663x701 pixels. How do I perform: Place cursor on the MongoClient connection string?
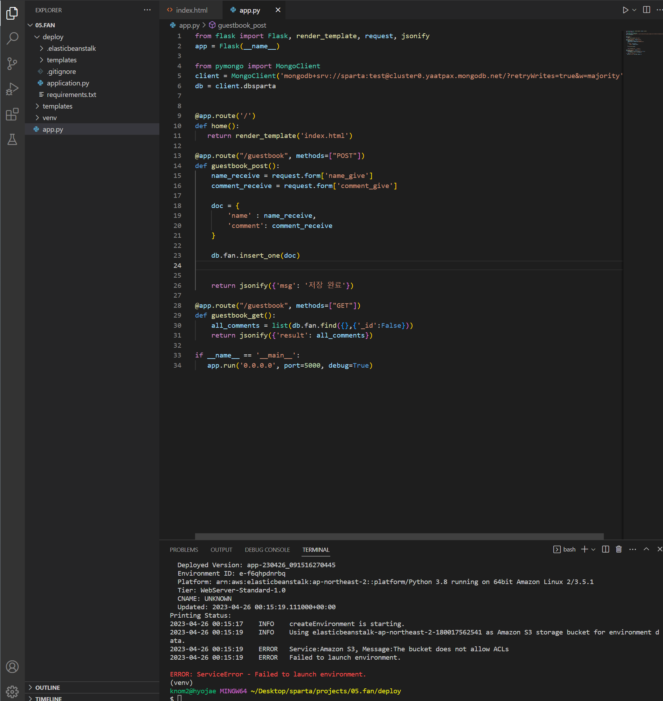click(x=451, y=76)
